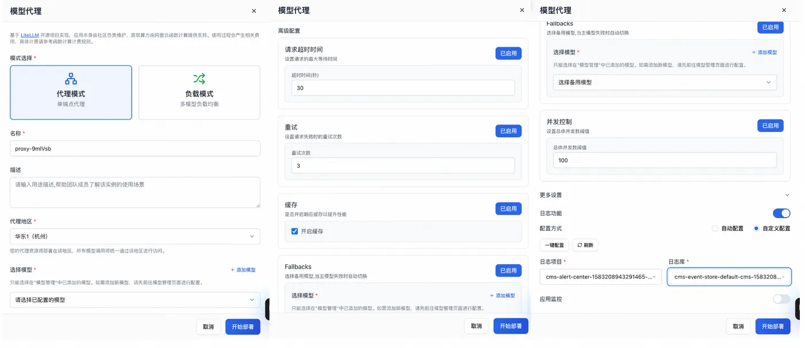
Task: Toggle 已启用 for Fallbacks in the right panel
Action: click(x=770, y=27)
